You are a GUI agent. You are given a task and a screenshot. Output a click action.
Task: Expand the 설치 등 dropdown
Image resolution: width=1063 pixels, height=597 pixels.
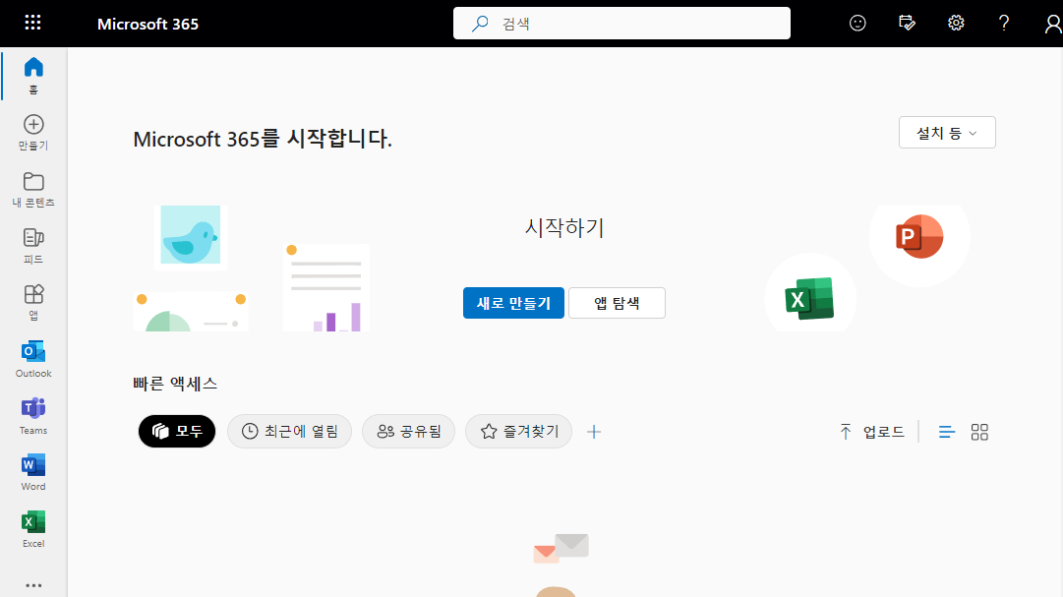point(947,133)
